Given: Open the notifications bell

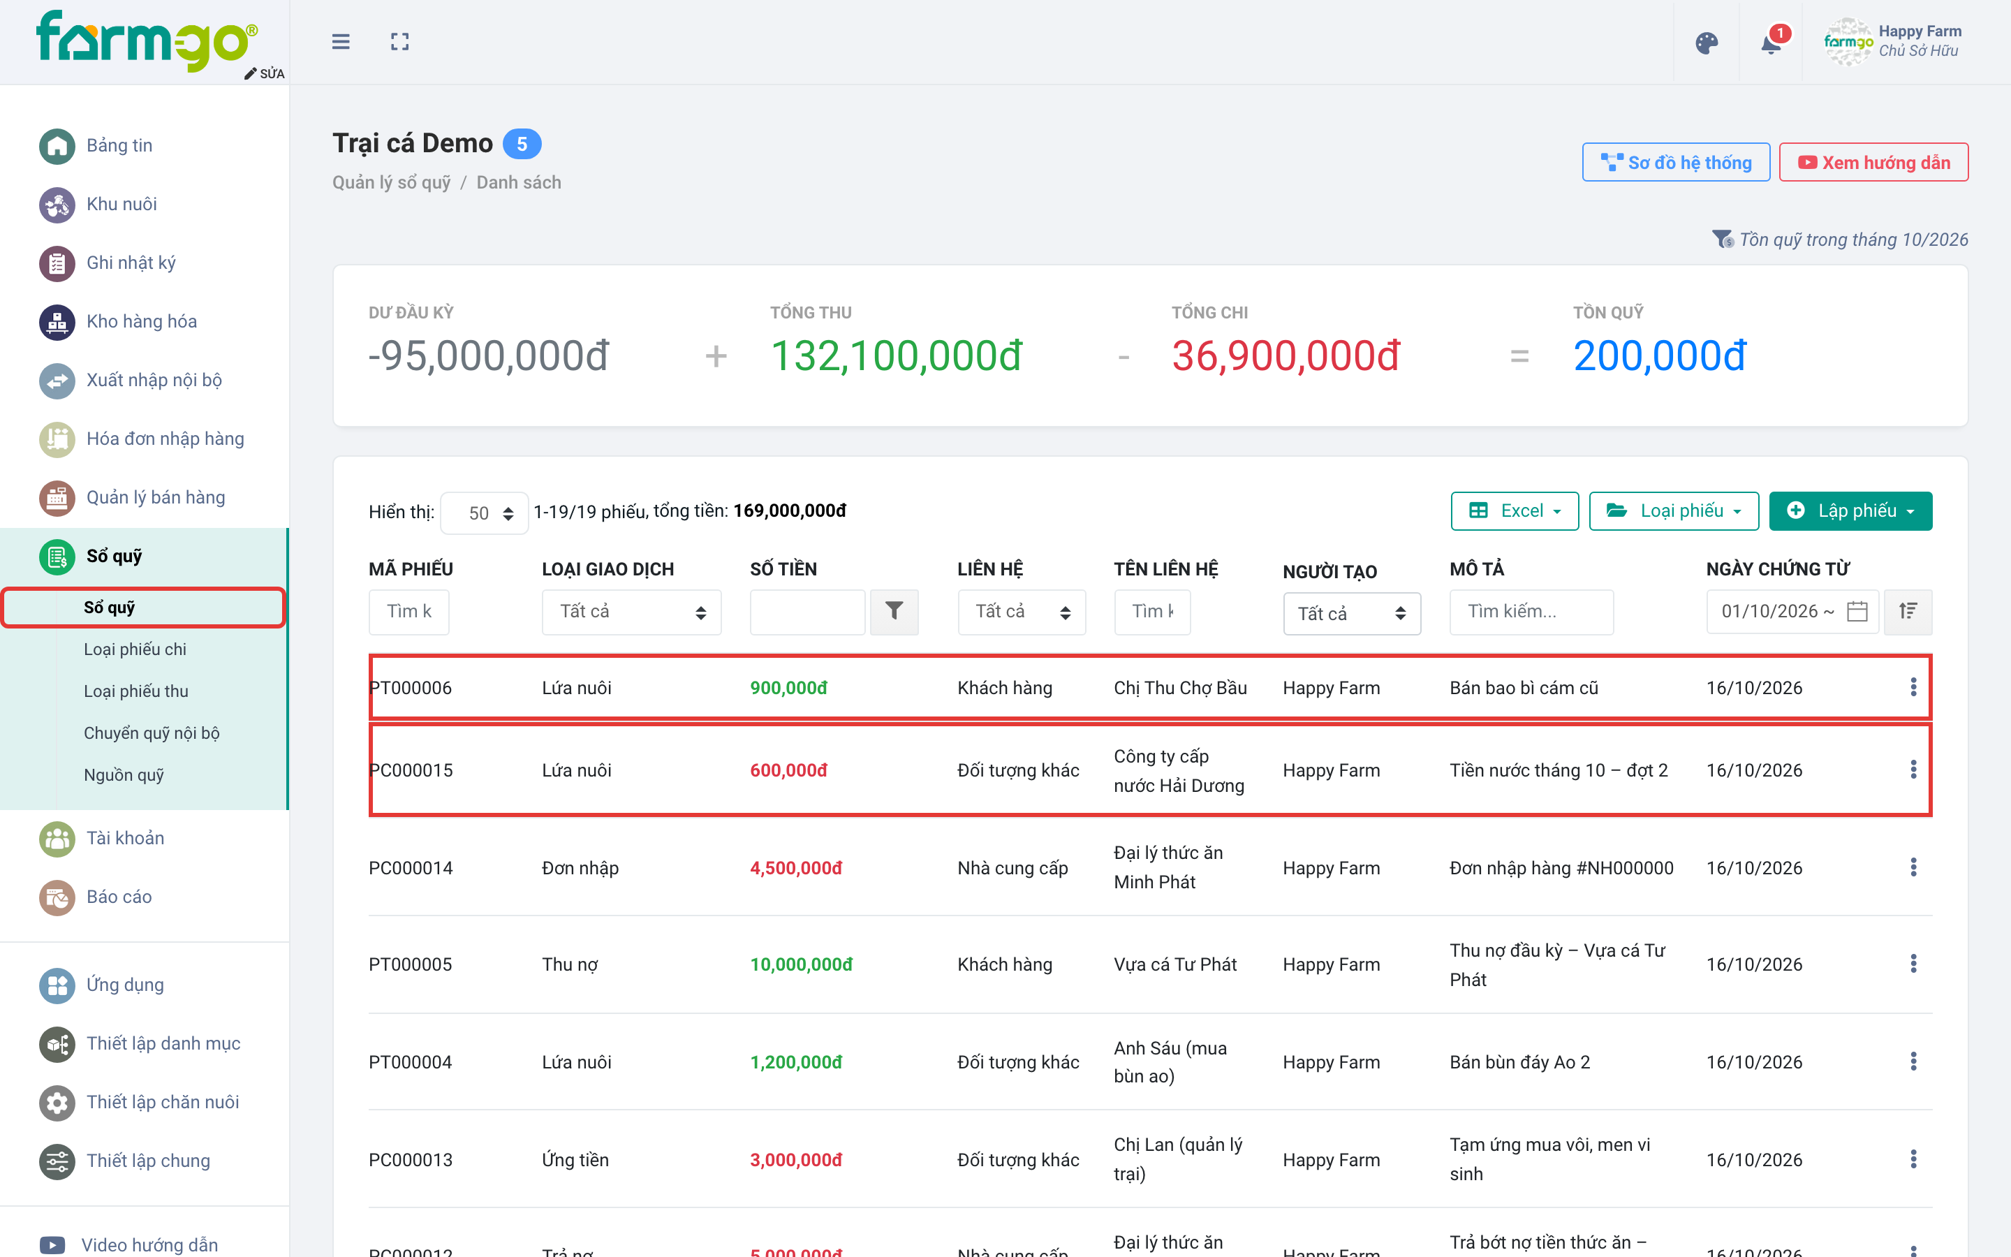Looking at the screenshot, I should pyautogui.click(x=1771, y=43).
